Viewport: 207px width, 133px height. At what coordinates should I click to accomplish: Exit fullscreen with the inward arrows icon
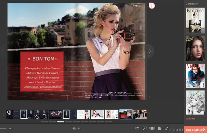pos(167,128)
